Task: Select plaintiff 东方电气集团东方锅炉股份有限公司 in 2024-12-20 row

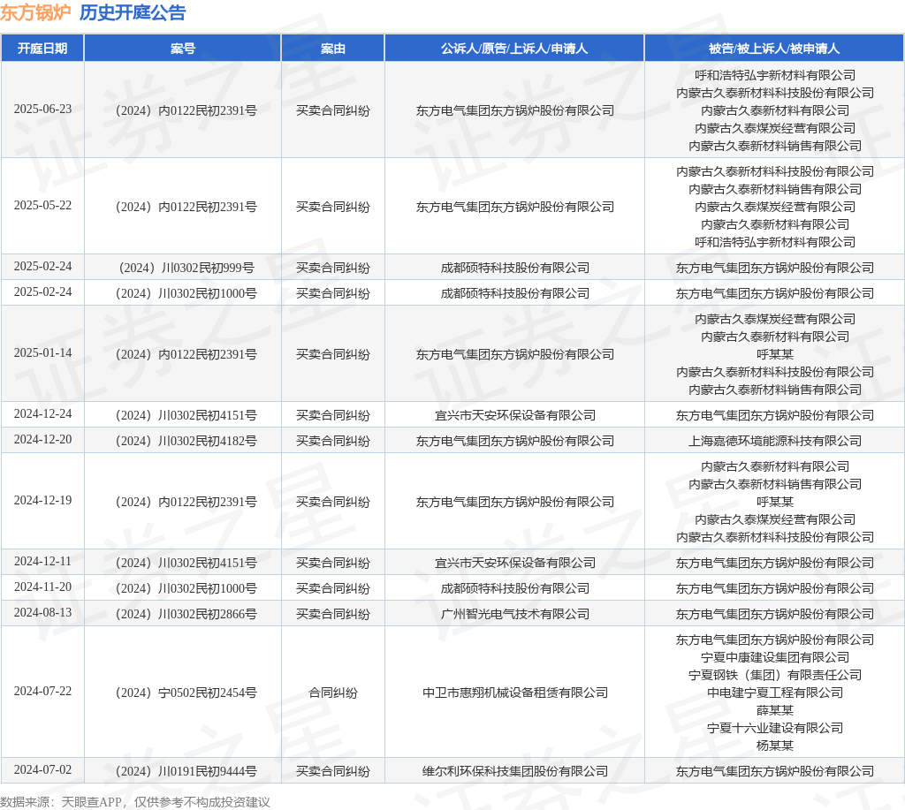Action: tap(515, 441)
